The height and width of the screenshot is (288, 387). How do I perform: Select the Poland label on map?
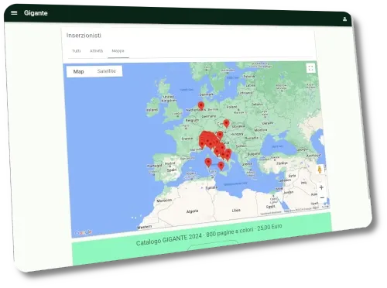click(231, 107)
